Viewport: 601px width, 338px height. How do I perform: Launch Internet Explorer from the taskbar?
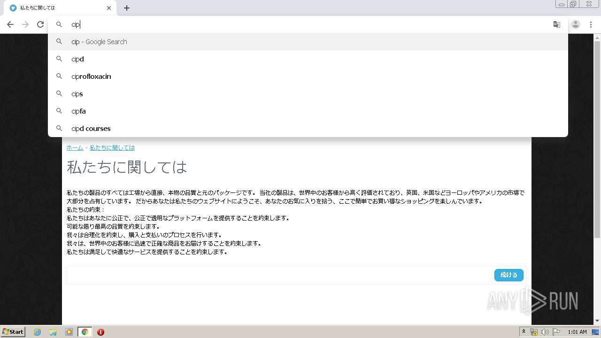click(x=38, y=332)
